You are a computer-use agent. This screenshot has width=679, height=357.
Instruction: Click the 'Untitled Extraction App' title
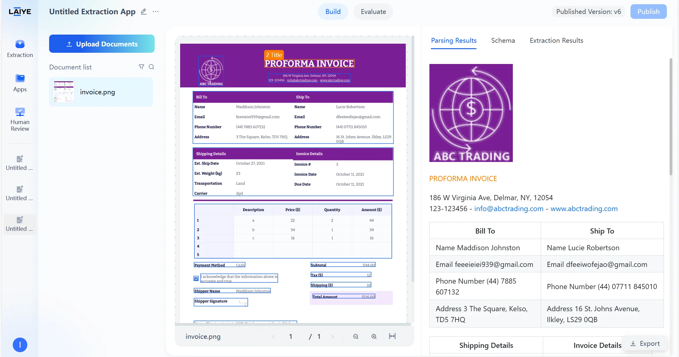92,12
